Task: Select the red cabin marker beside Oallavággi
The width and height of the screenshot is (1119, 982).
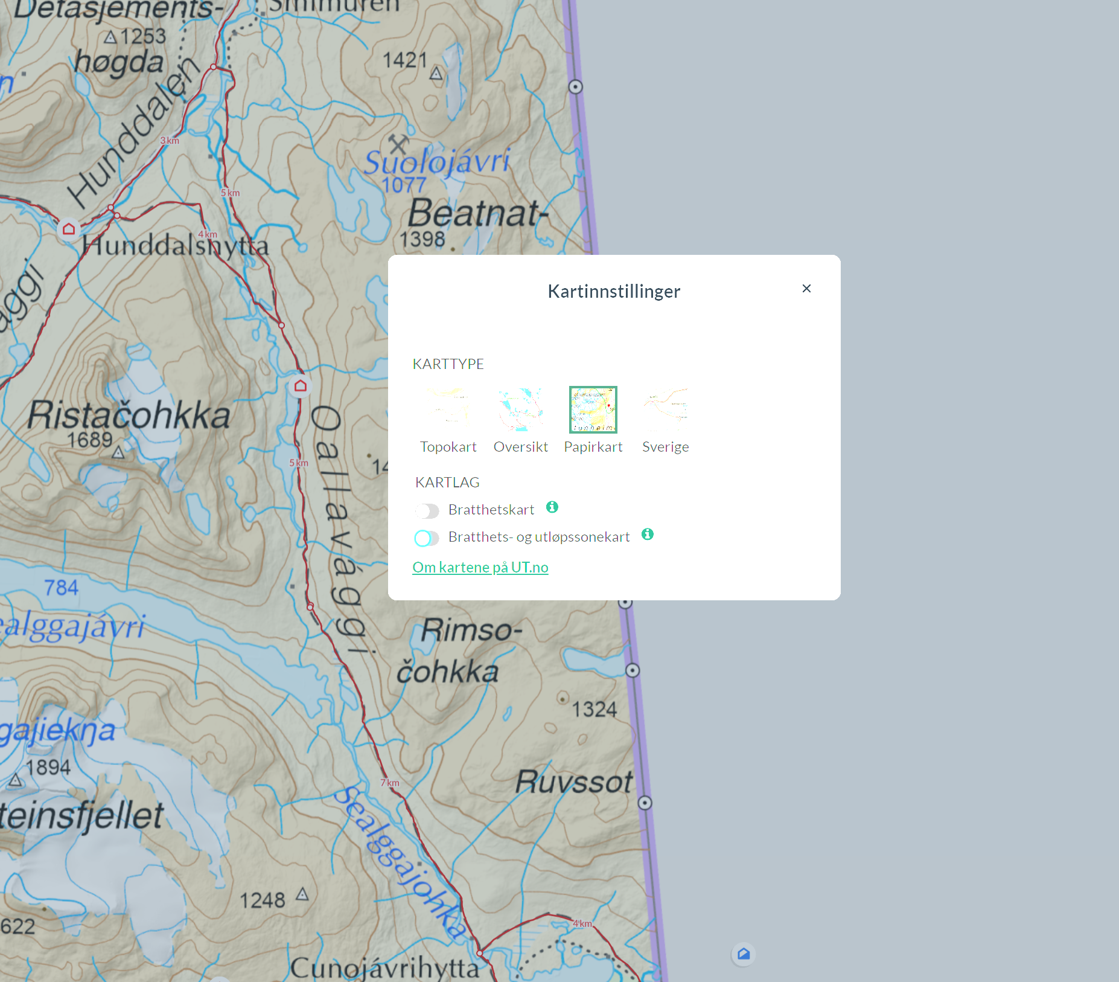Action: (x=300, y=386)
